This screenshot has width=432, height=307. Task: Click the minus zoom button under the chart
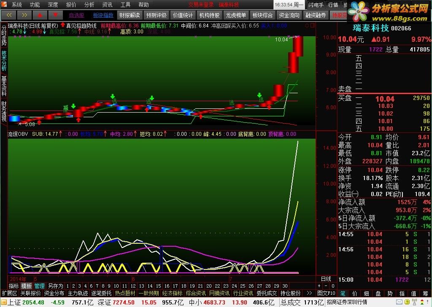326,286
